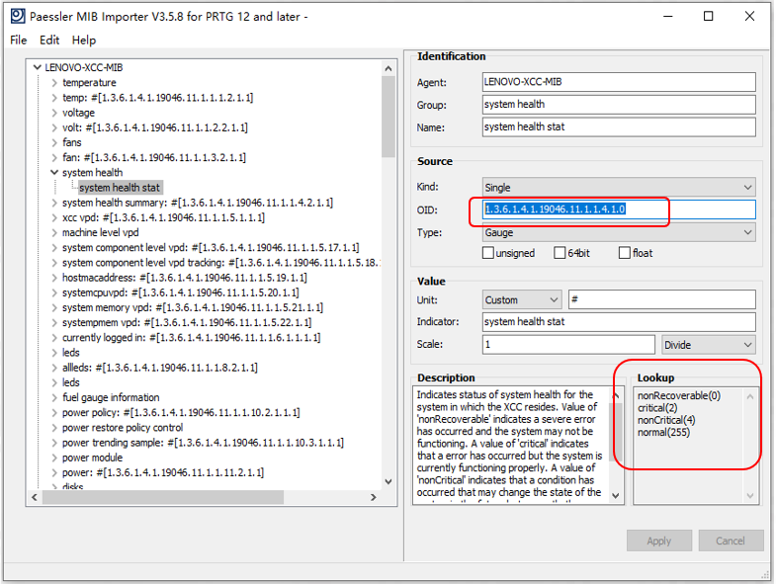Select nonRecoverable(0) in Lookup list
This screenshot has width=776, height=584.
click(678, 396)
